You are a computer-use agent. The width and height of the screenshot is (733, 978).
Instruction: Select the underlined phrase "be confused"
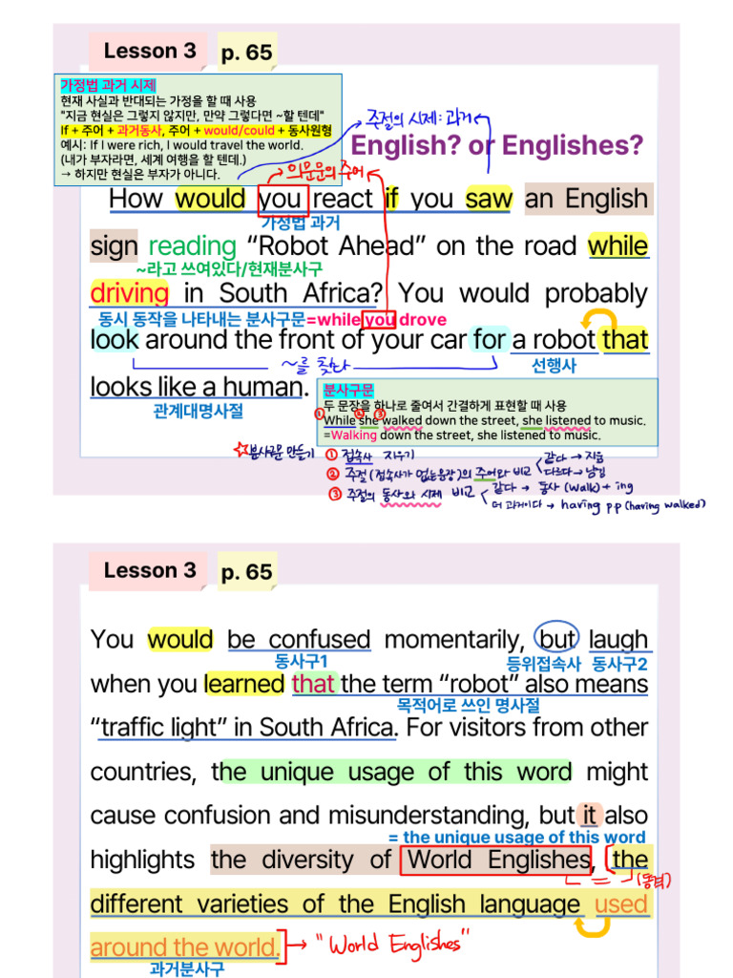299,639
